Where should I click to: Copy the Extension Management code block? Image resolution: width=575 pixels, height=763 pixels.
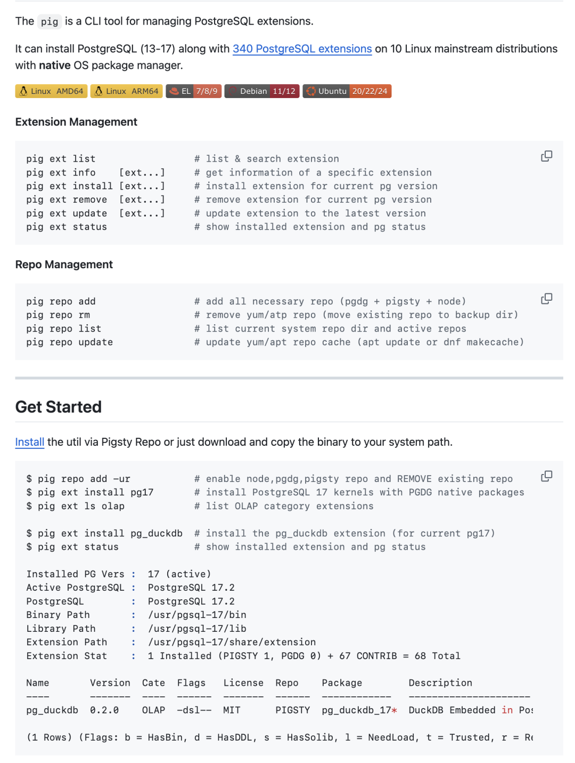coord(546,156)
